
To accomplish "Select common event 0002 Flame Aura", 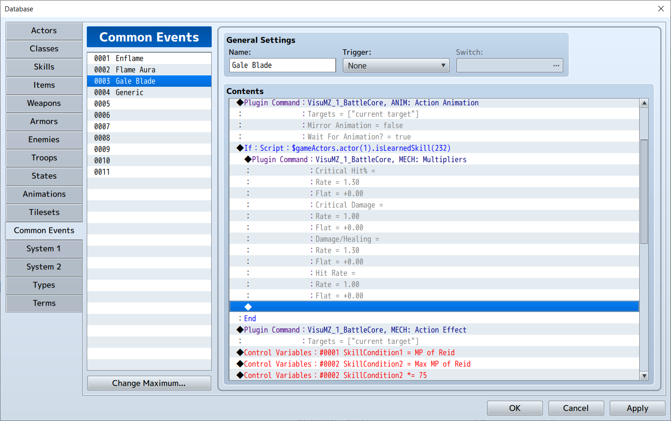I will pos(149,70).
